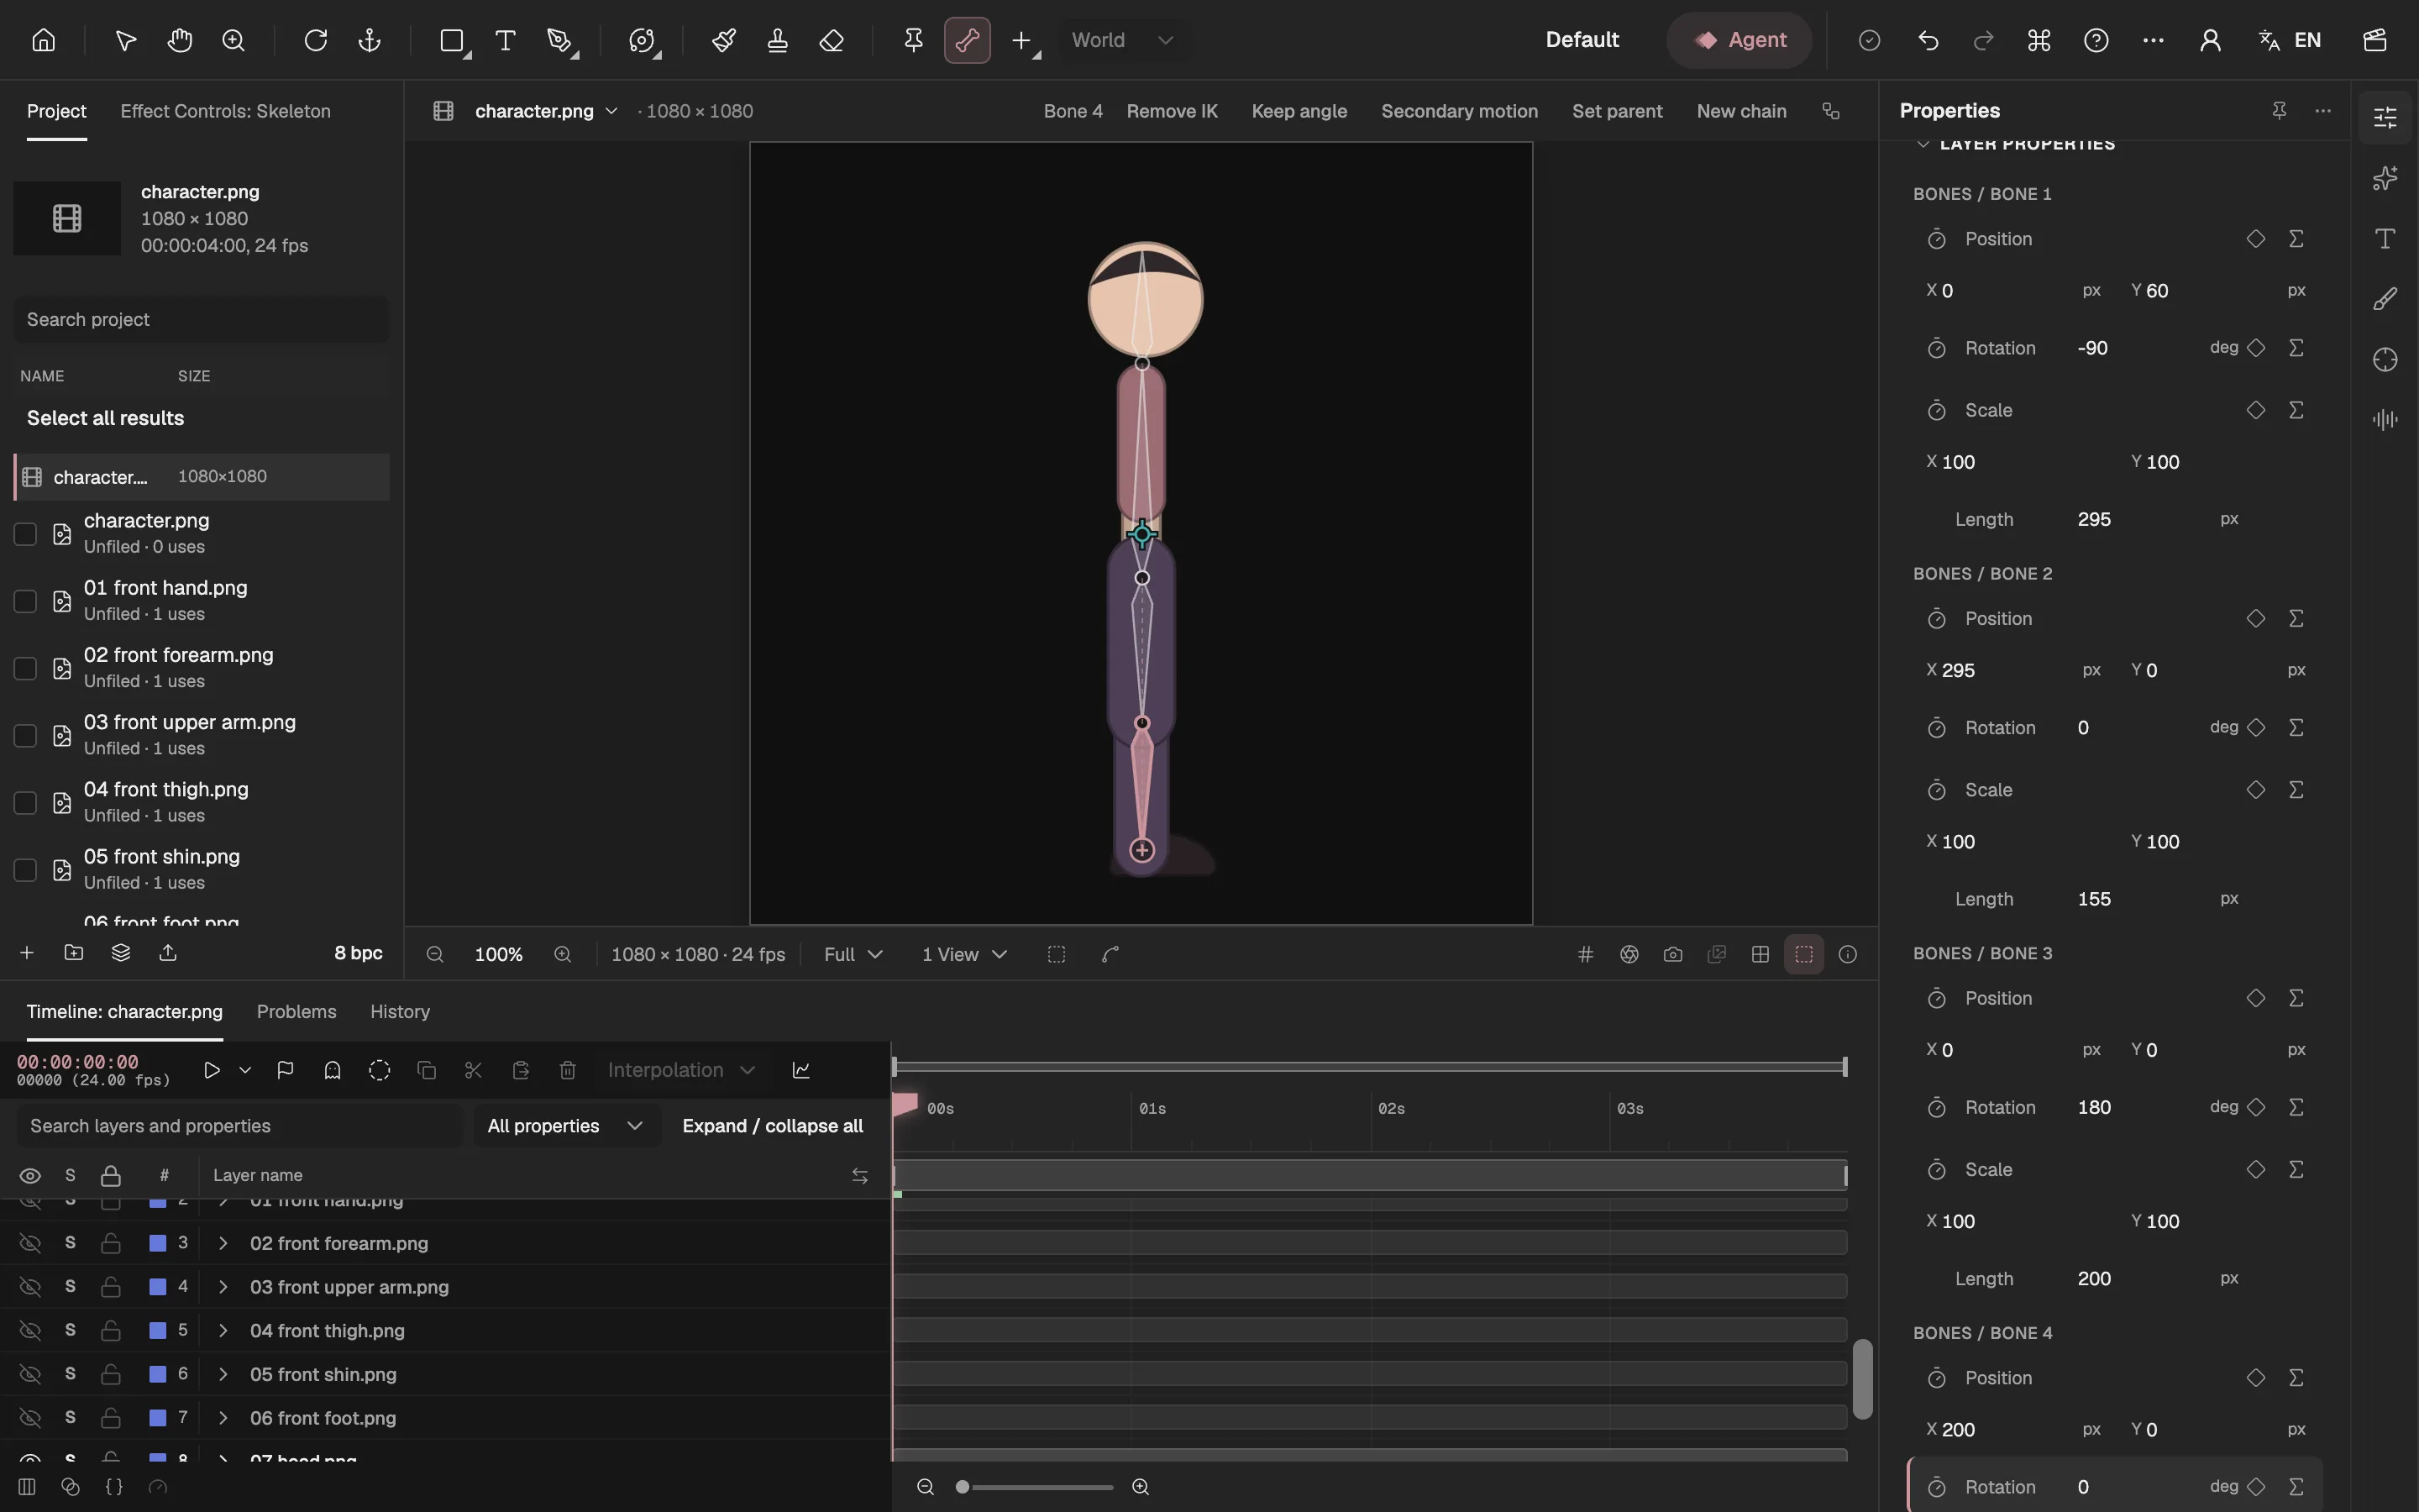Click New chain
The height and width of the screenshot is (1512, 2419).
click(1741, 111)
